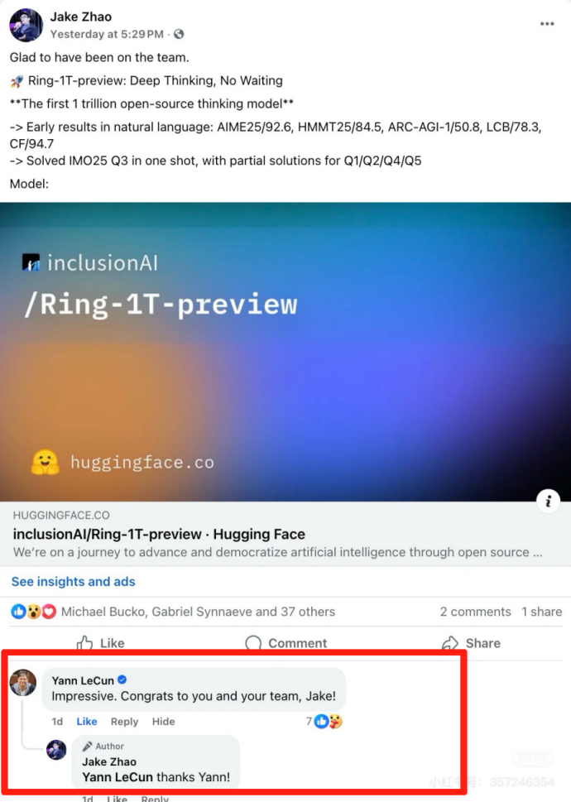View the 1 share count
This screenshot has width=571, height=802.
(x=541, y=612)
